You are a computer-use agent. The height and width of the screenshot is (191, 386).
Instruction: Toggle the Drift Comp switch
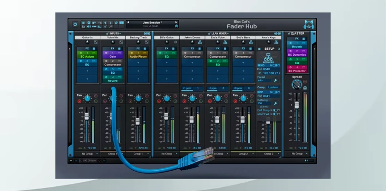[275, 110]
